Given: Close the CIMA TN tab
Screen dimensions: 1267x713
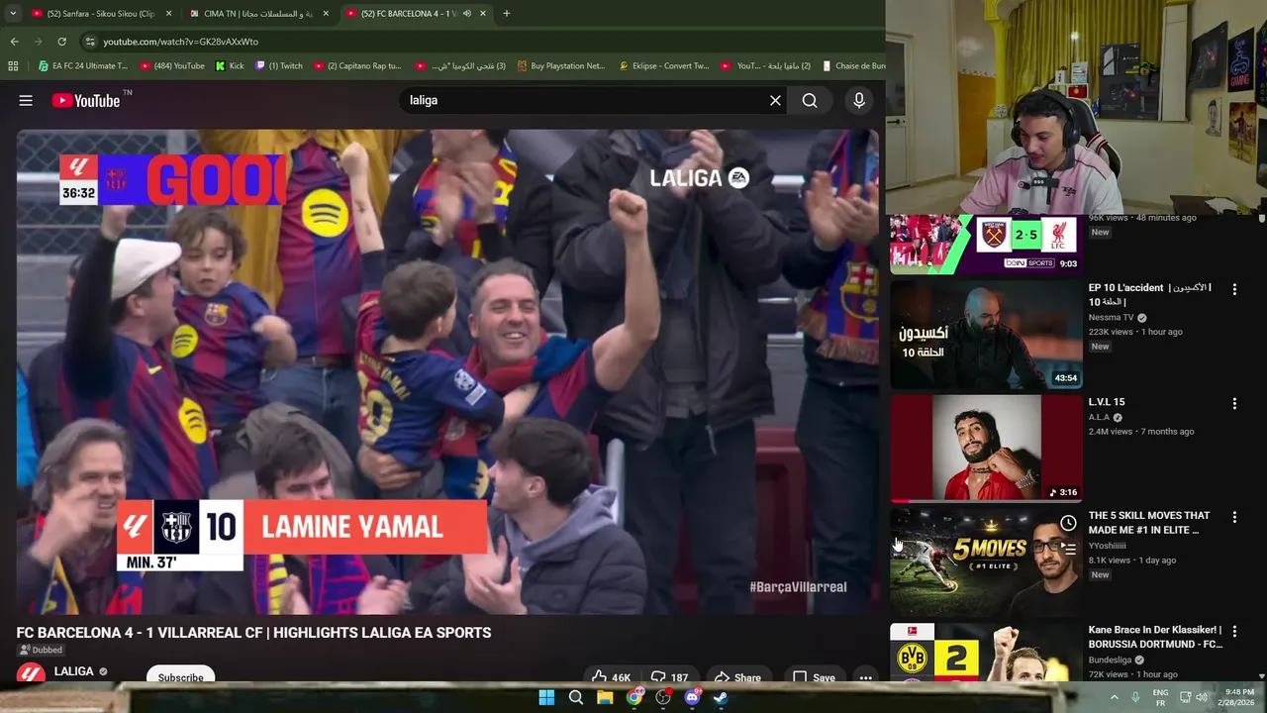Looking at the screenshot, I should point(326,14).
